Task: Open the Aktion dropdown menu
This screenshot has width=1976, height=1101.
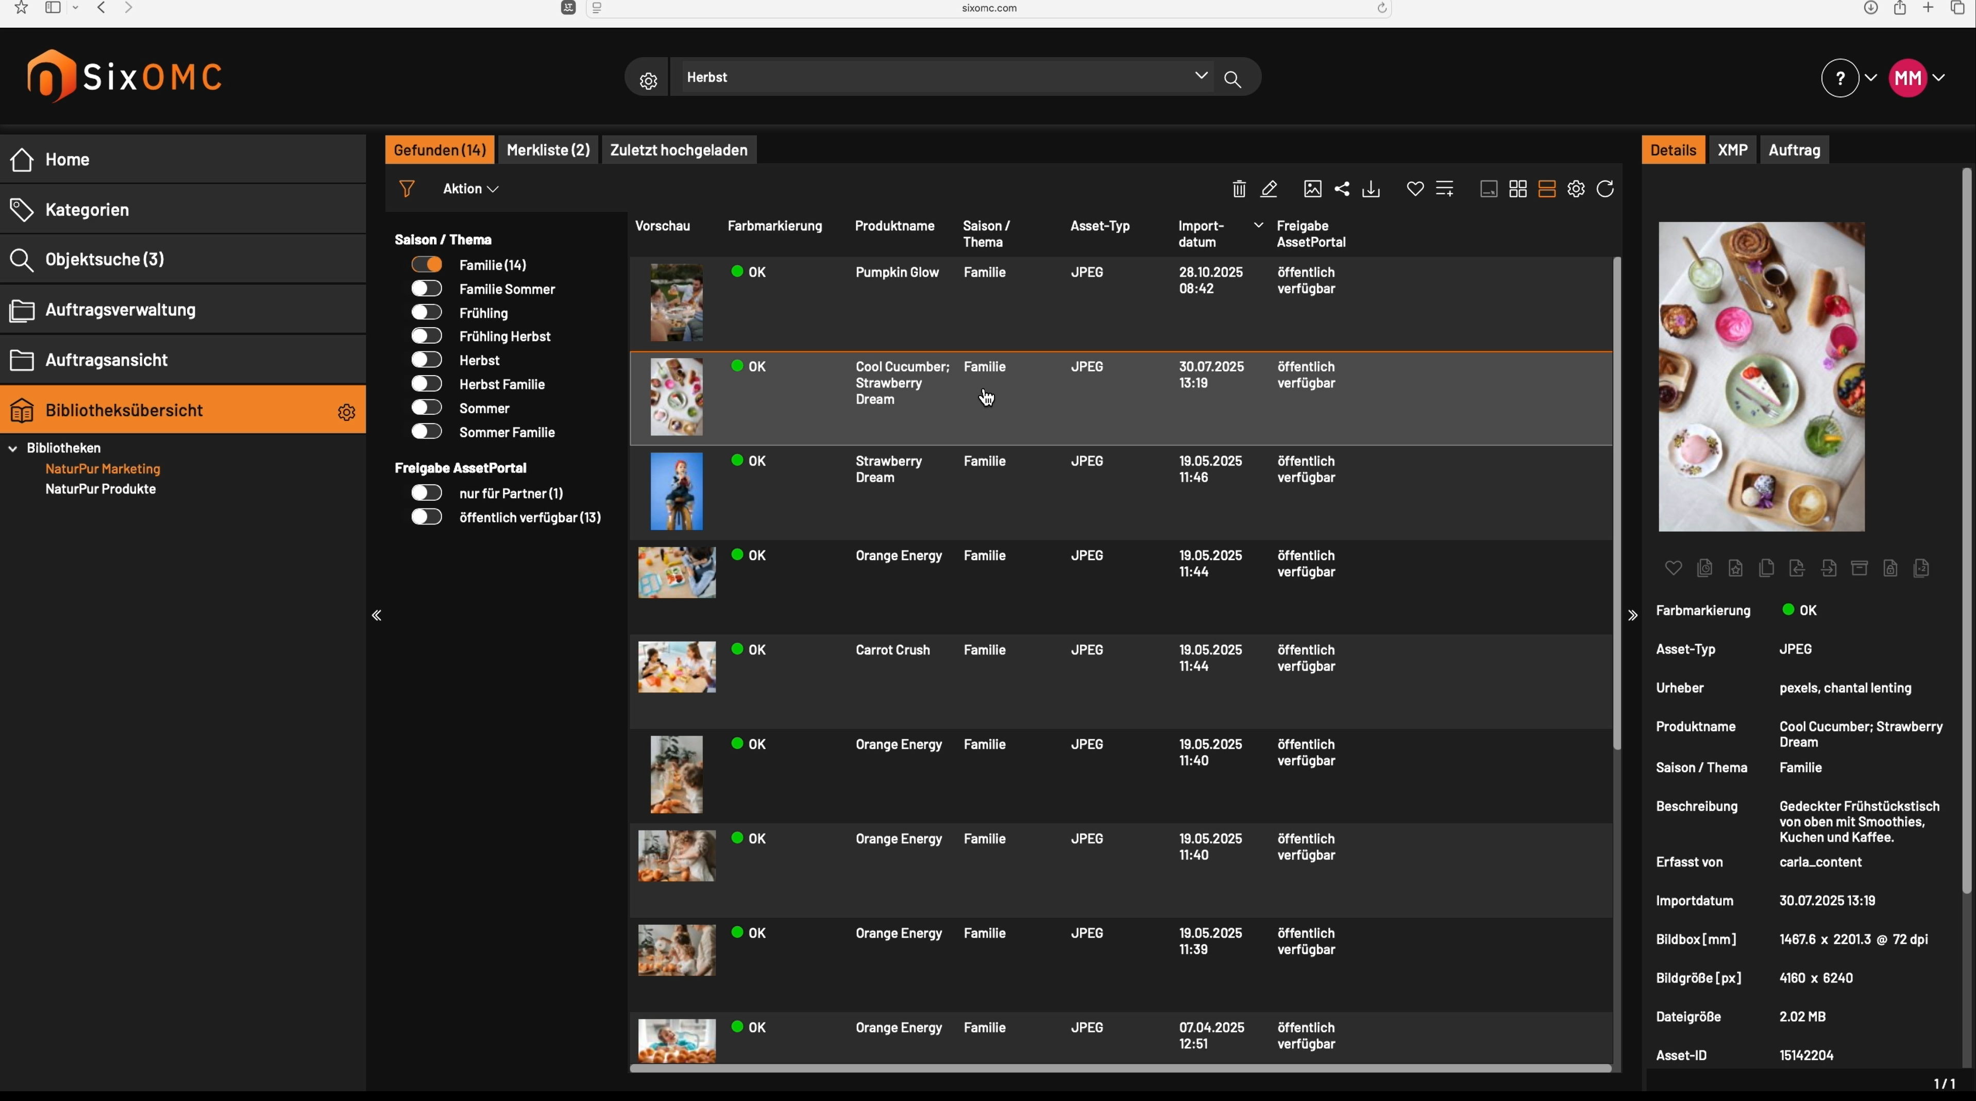Action: [x=470, y=189]
